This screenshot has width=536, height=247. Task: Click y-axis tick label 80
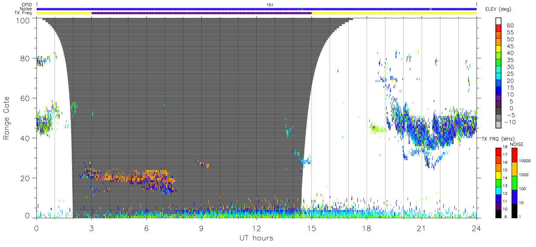tap(25, 58)
